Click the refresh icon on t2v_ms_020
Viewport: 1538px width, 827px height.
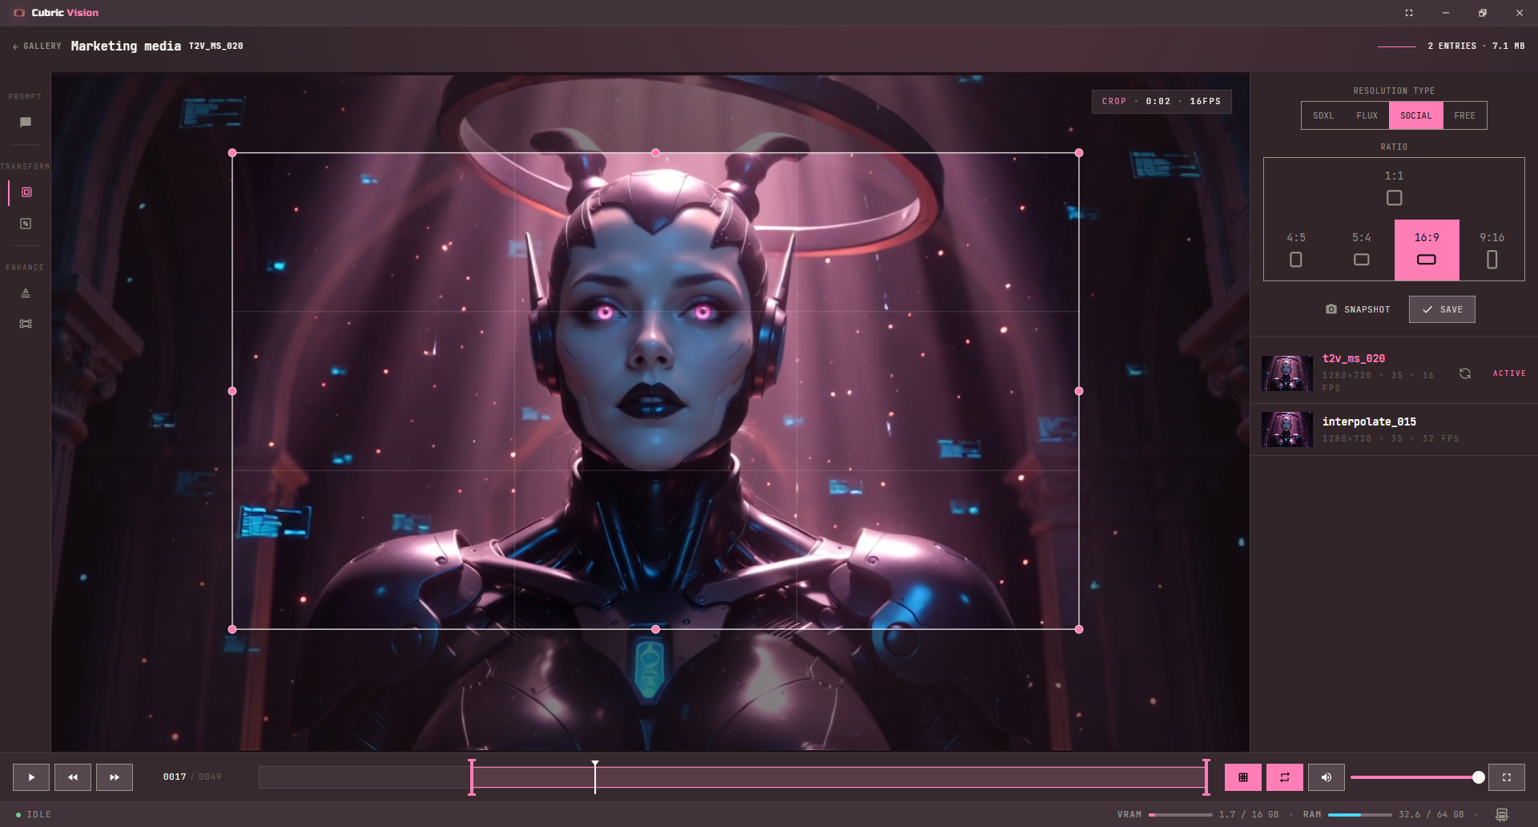click(x=1465, y=373)
